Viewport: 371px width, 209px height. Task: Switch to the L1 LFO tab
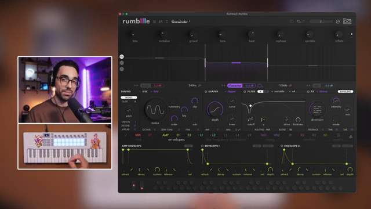pyautogui.click(x=201, y=135)
